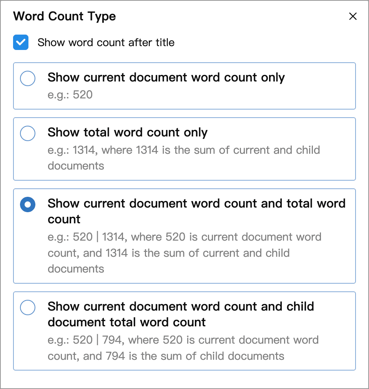Image resolution: width=369 pixels, height=389 pixels.
Task: Click the 'e.g.: 520 | 1314' example description
Action: (184, 253)
